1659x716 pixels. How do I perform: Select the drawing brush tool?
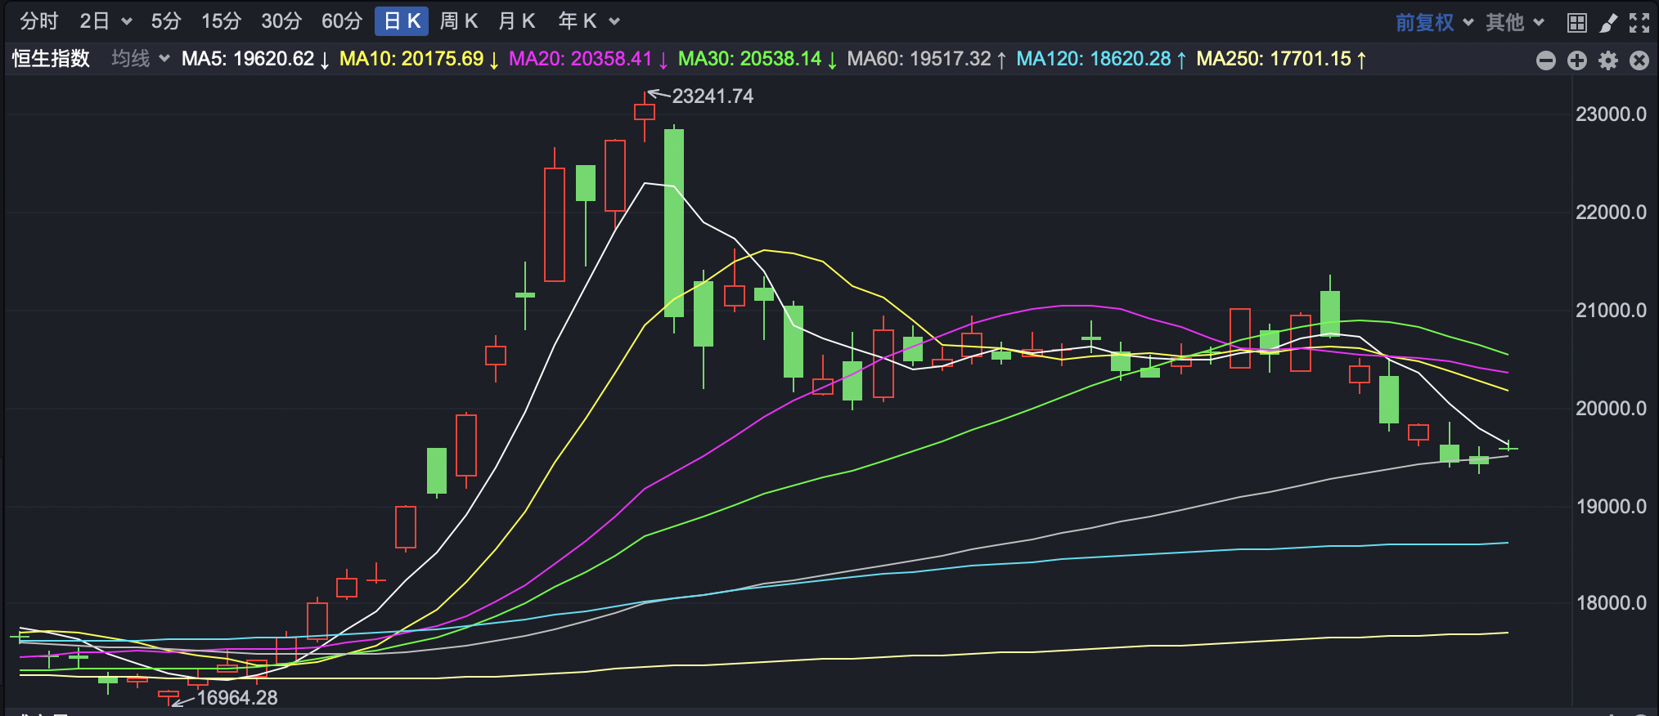point(1608,22)
